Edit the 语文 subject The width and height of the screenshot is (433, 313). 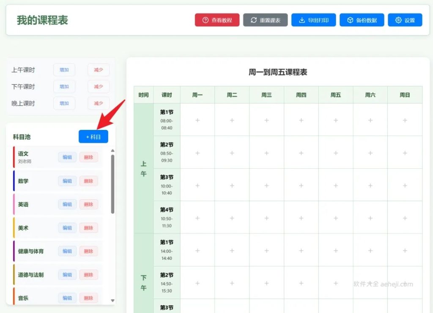tap(67, 157)
